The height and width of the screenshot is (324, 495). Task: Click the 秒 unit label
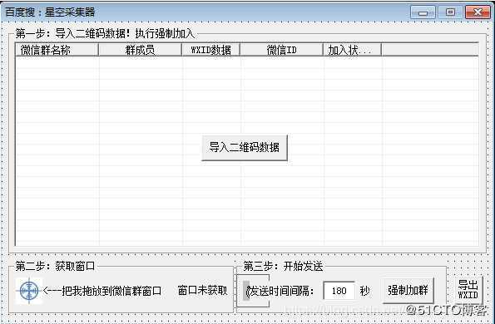pos(364,291)
